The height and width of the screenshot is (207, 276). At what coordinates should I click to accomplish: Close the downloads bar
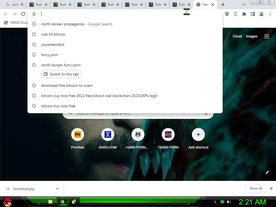[271, 188]
